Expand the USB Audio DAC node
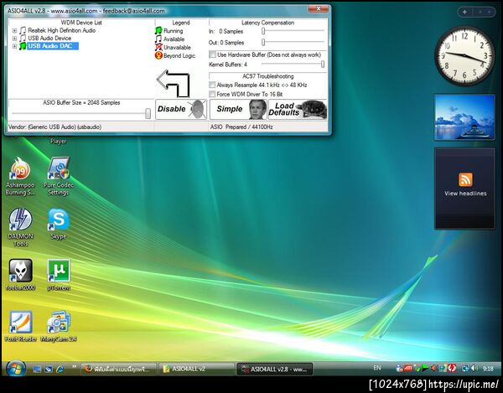This screenshot has width=503, height=393. [14, 46]
